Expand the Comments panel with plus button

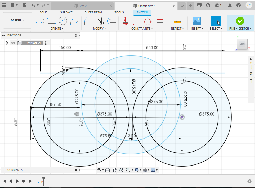76,170
